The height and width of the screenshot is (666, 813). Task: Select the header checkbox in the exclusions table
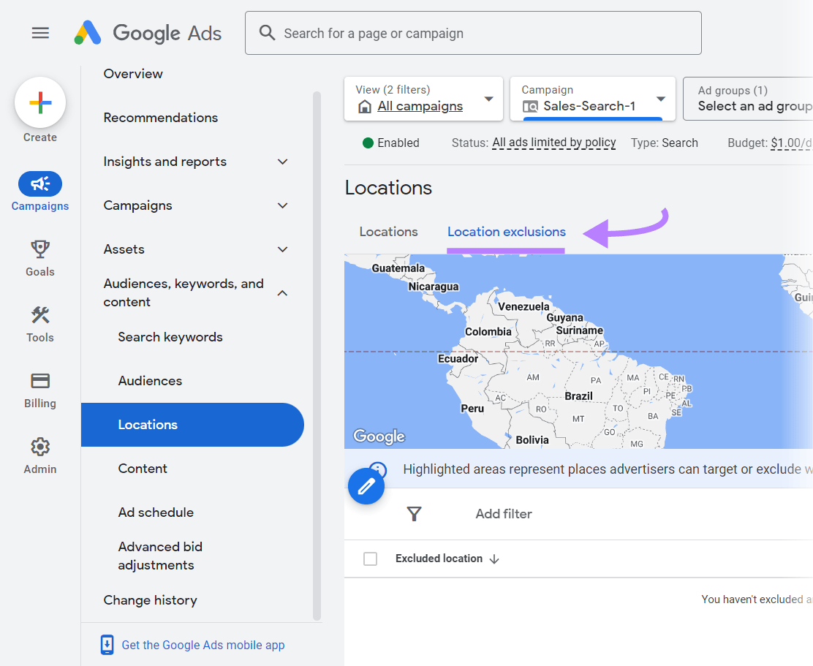pos(370,558)
